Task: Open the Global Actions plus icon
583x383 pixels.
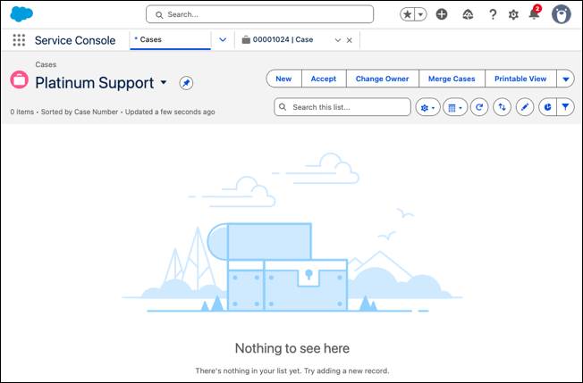Action: point(442,14)
